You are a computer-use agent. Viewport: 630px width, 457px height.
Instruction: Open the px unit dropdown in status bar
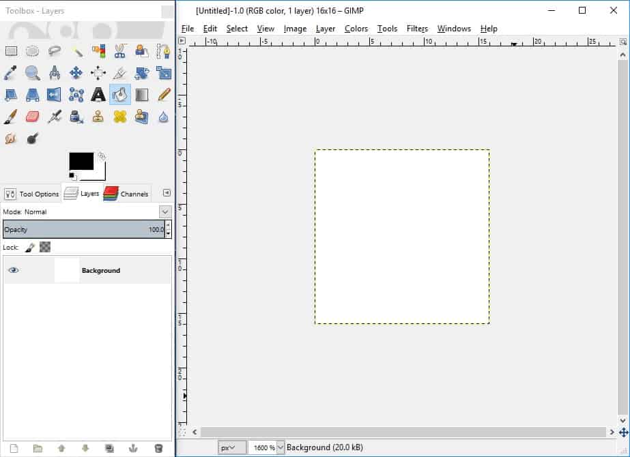pyautogui.click(x=232, y=447)
